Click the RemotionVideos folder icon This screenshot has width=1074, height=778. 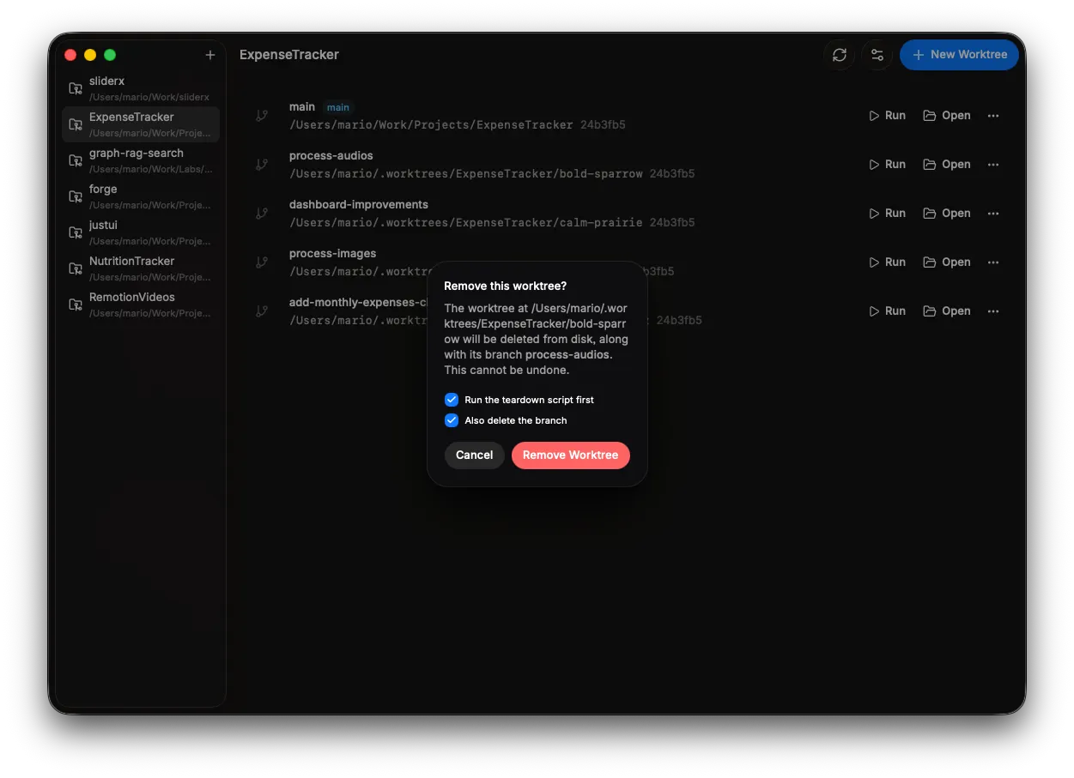tap(76, 305)
